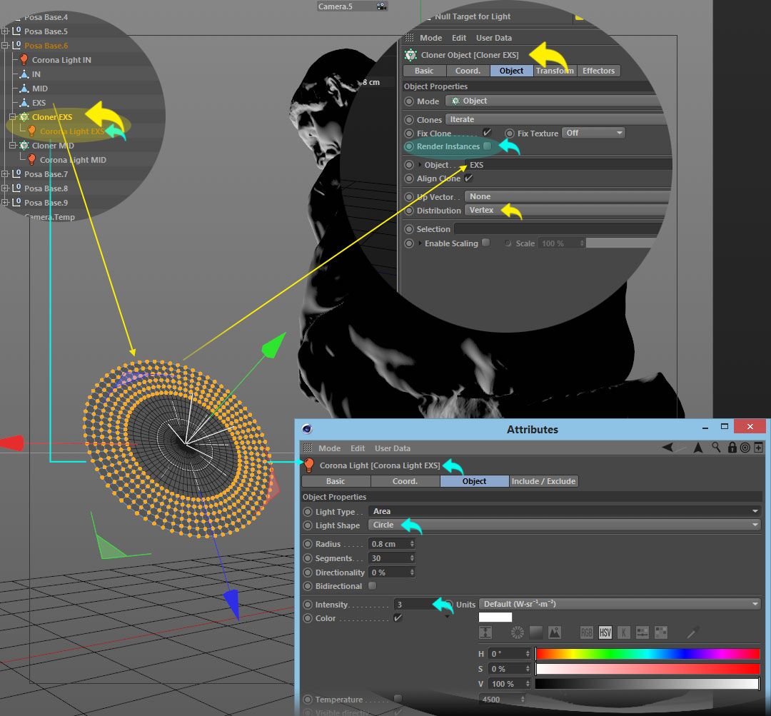Click the null icon of Posa Base.5
This screenshot has height=716, width=771.
[x=16, y=31]
